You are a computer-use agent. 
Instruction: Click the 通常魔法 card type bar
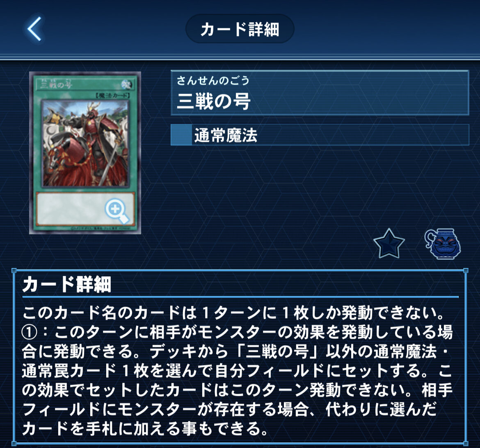click(320, 135)
